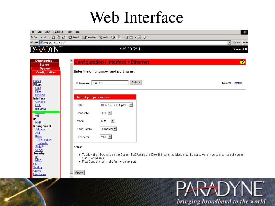Screen dimensions: 275x206
Task: Open the Bridge link in sidebar
Action: (x=37, y=81)
